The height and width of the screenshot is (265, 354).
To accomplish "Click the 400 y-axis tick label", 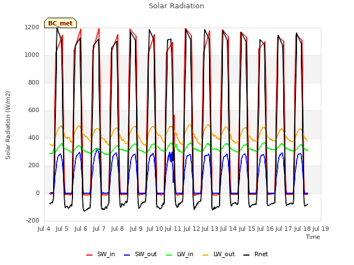I will [34, 138].
